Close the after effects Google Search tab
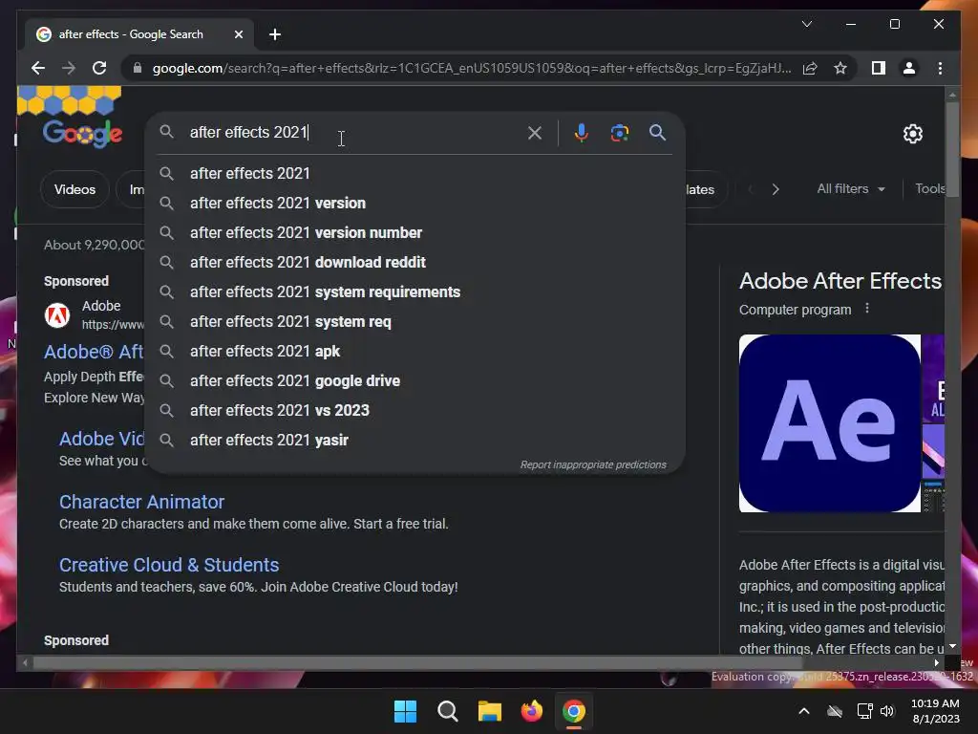This screenshot has width=978, height=734. tap(238, 34)
